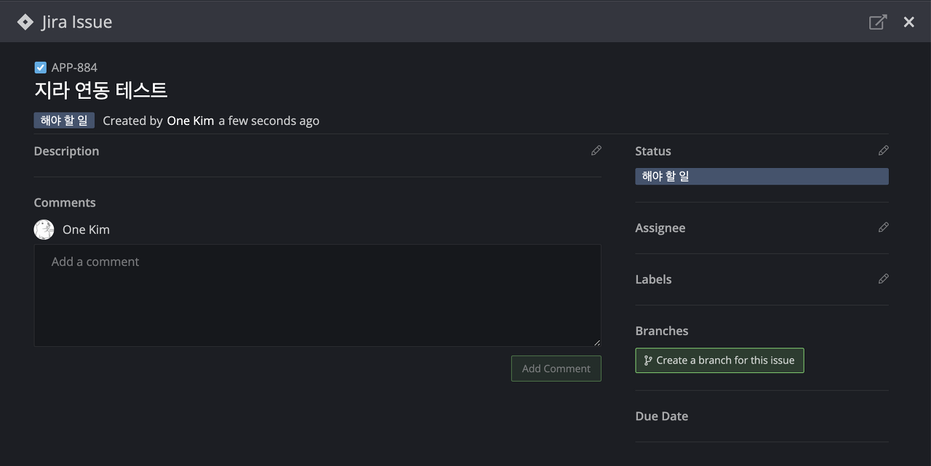Click the 'a few seconds ago' timestamp

point(269,121)
